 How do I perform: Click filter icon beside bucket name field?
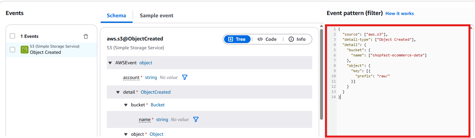196,119
